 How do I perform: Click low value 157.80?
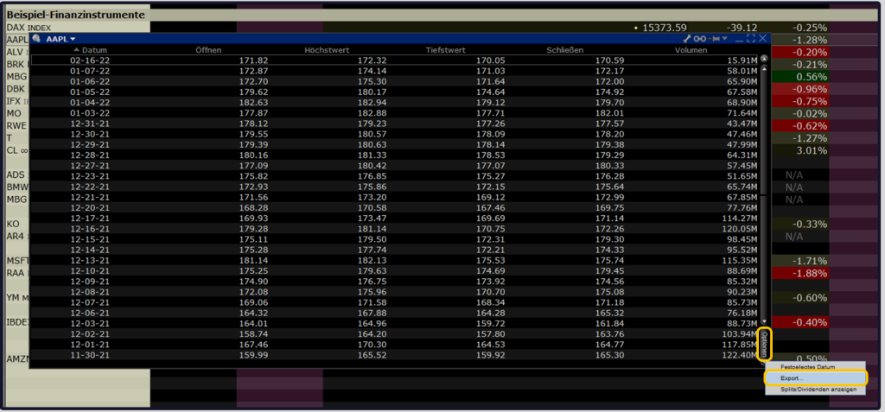pos(492,334)
